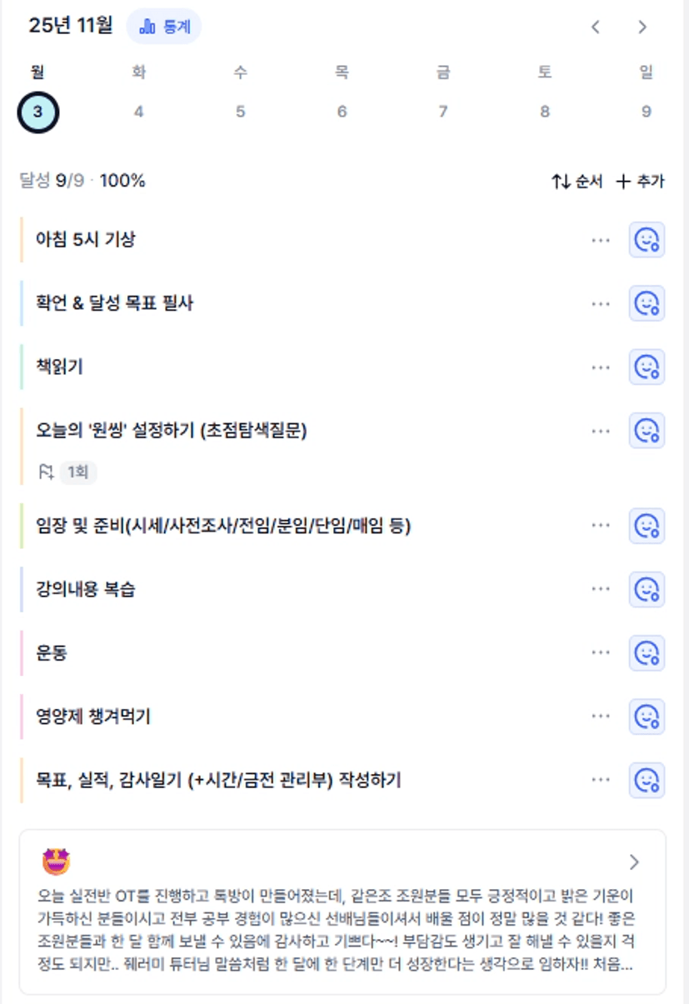Go to the previous week
This screenshot has height=1004, width=689.
(x=595, y=27)
